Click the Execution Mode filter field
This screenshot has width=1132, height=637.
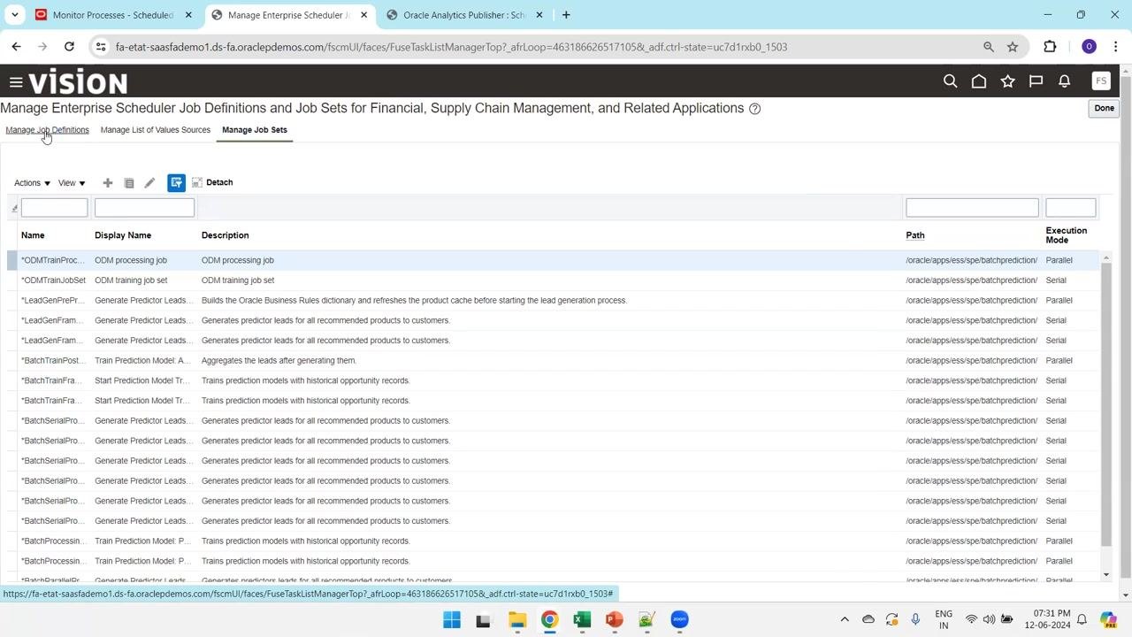coord(1070,208)
